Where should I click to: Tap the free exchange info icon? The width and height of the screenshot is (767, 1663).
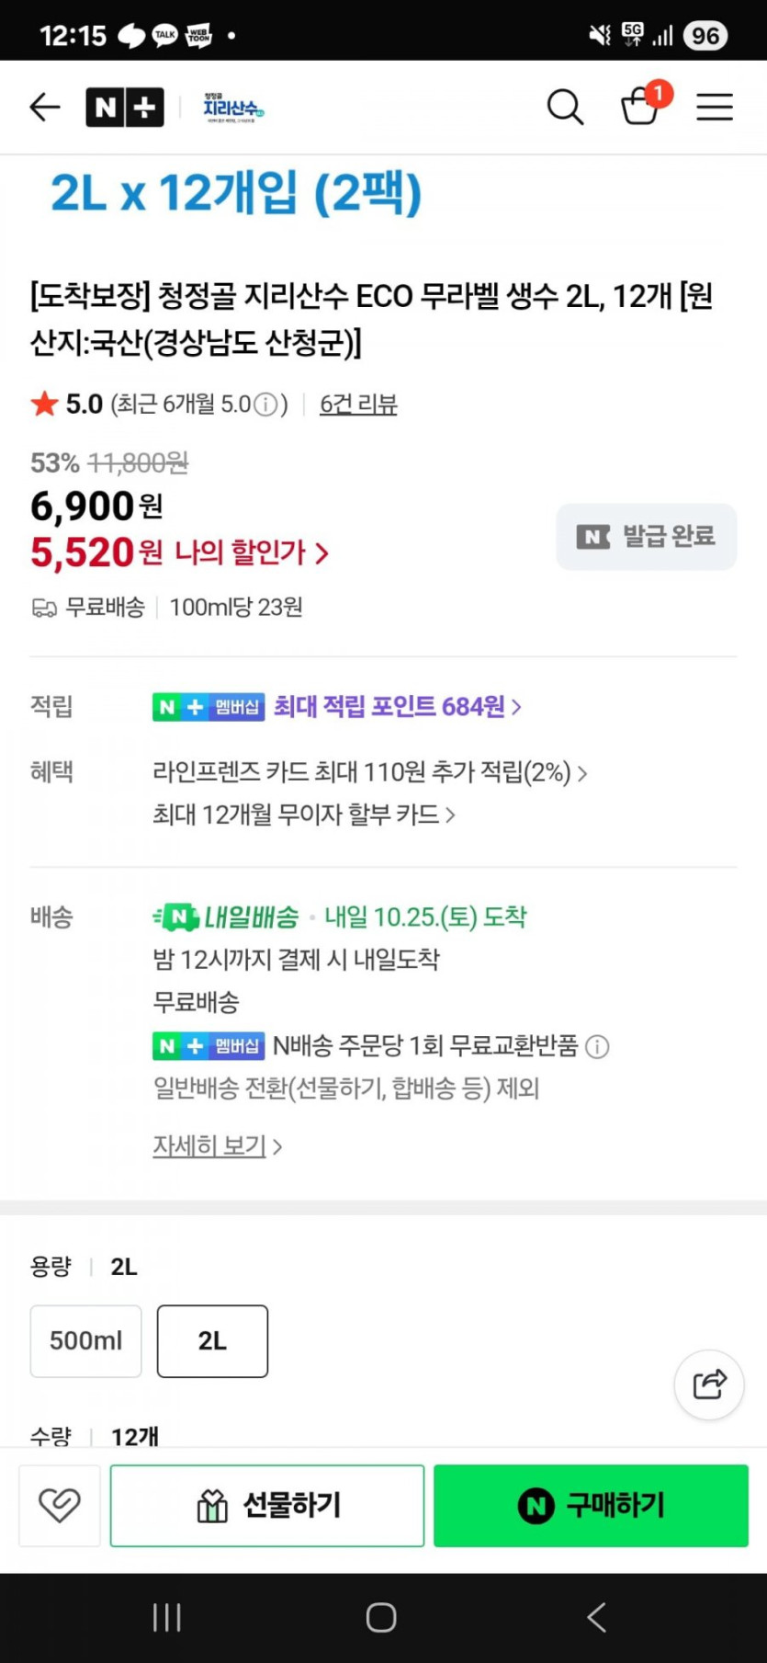click(x=598, y=1046)
